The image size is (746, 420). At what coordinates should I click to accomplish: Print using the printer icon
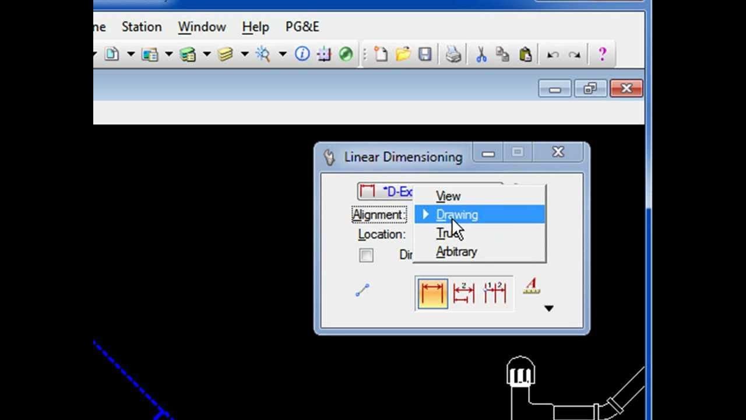tap(453, 54)
